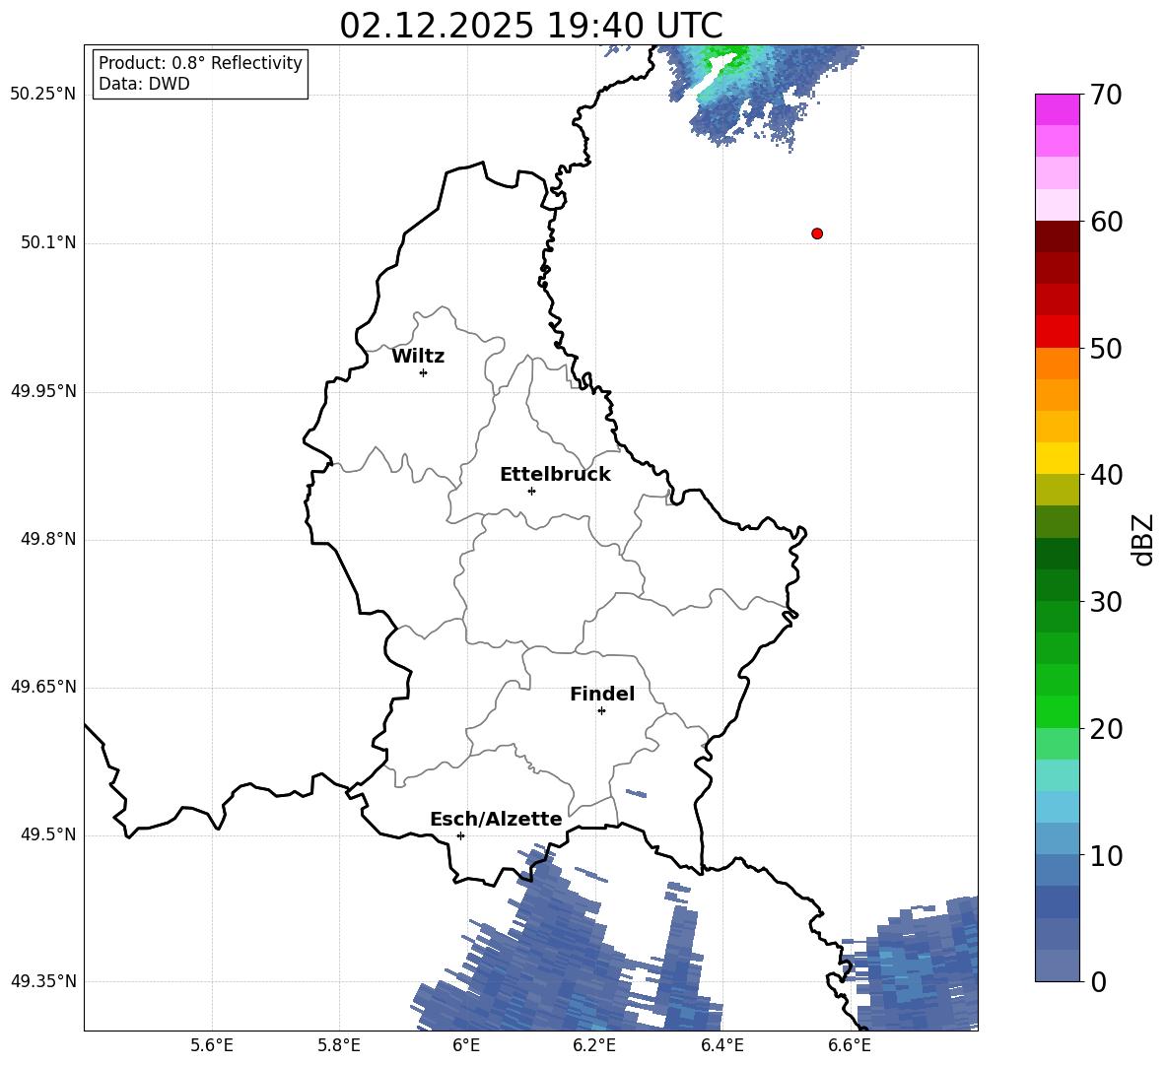The height and width of the screenshot is (1065, 1167).
Task: Click the Ettelbruck station cross marker
Action: point(531,491)
